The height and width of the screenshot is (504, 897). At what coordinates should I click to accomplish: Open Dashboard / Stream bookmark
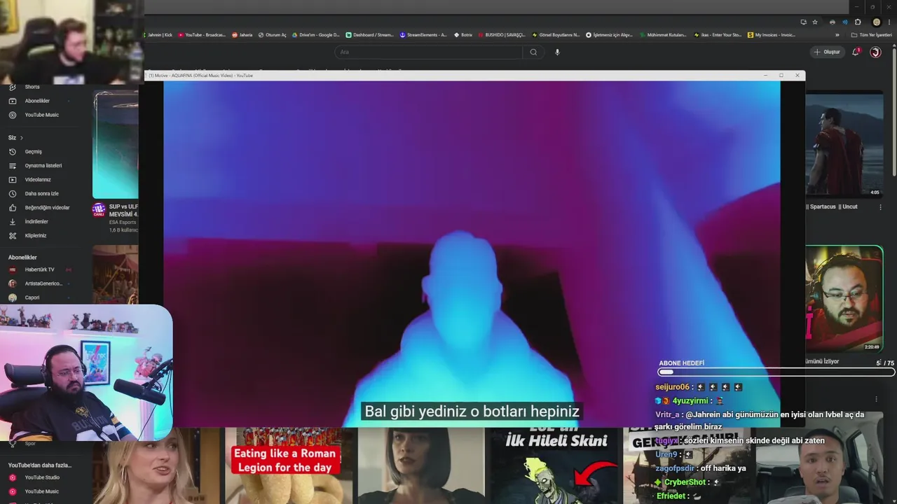click(370, 34)
